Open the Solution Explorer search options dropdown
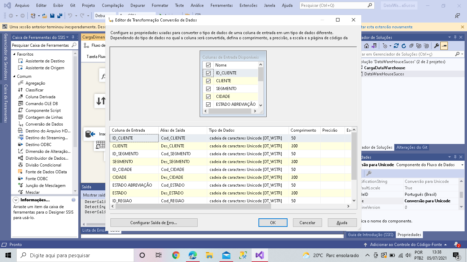 tap(462, 54)
